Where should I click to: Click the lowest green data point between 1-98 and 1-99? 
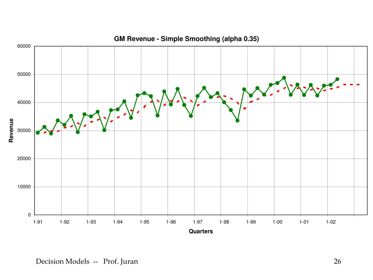click(237, 120)
